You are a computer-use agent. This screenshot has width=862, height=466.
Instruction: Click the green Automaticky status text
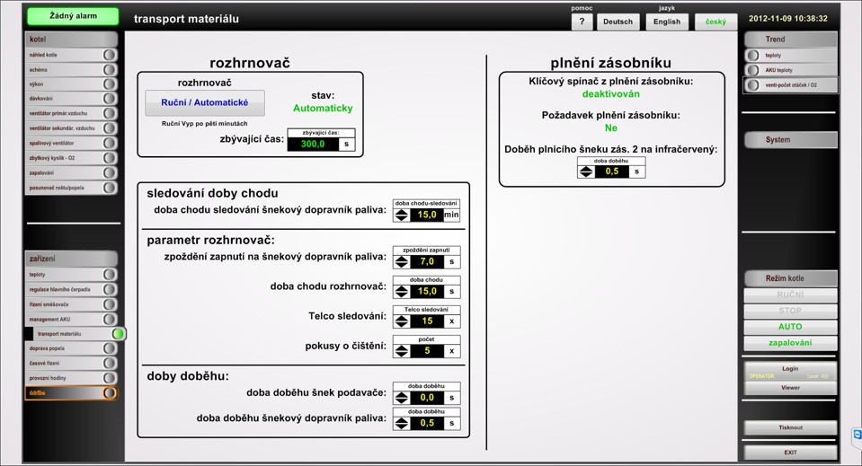point(323,108)
